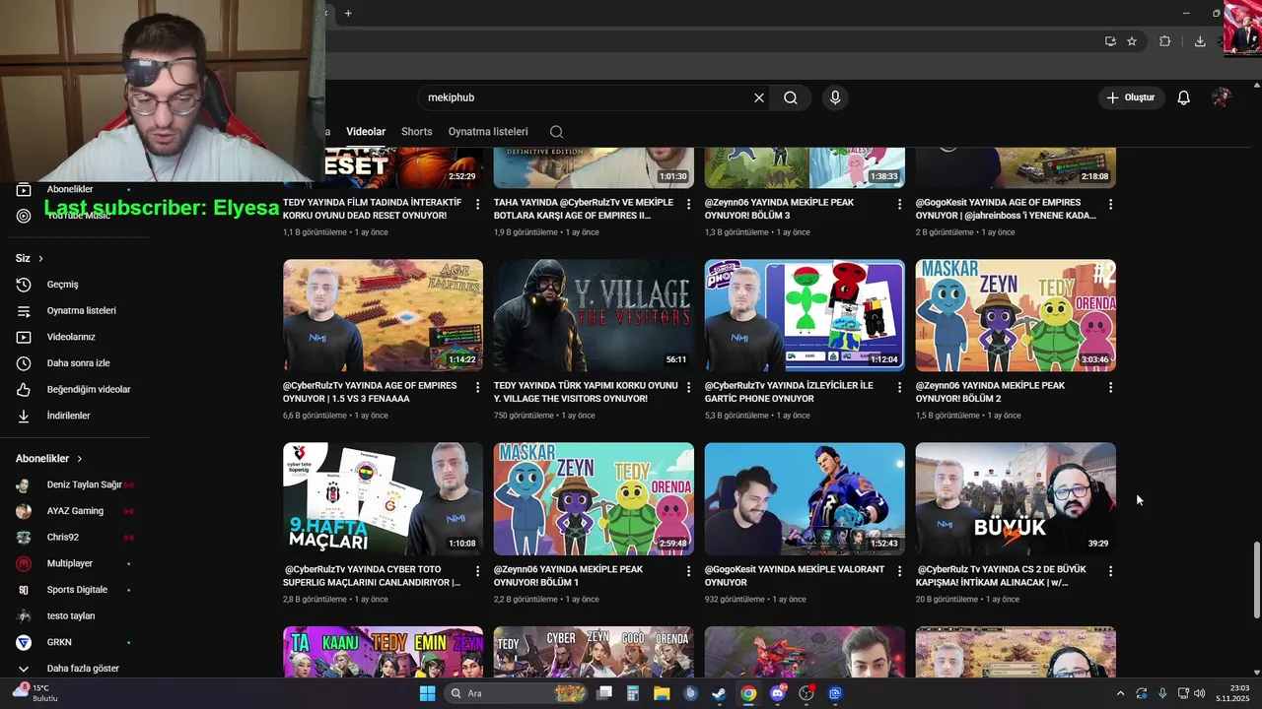Image resolution: width=1262 pixels, height=709 pixels.
Task: Open Windows Start menu
Action: (427, 693)
